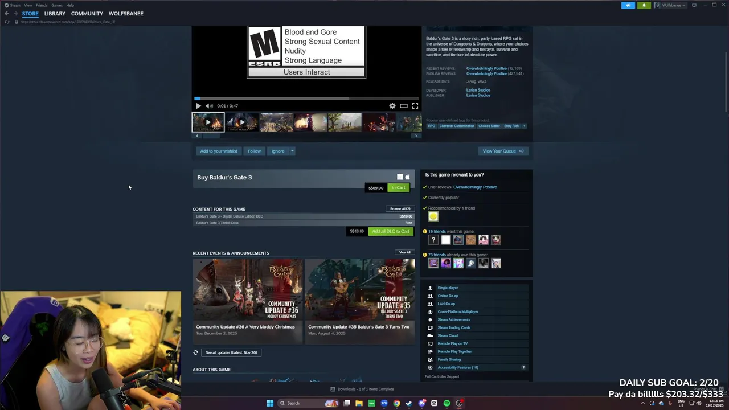Expand tags with plus button
Viewport: 729px width, 410px height.
[524, 126]
